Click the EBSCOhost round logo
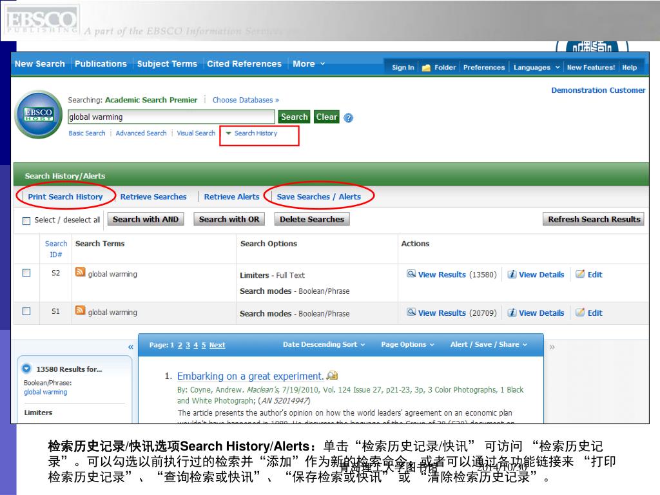660x495 pixels. point(38,114)
